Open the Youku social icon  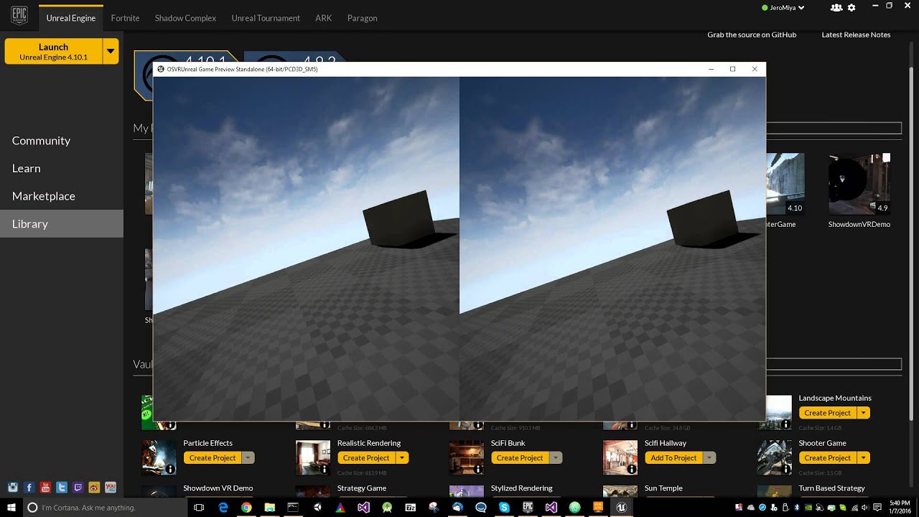pyautogui.click(x=111, y=488)
